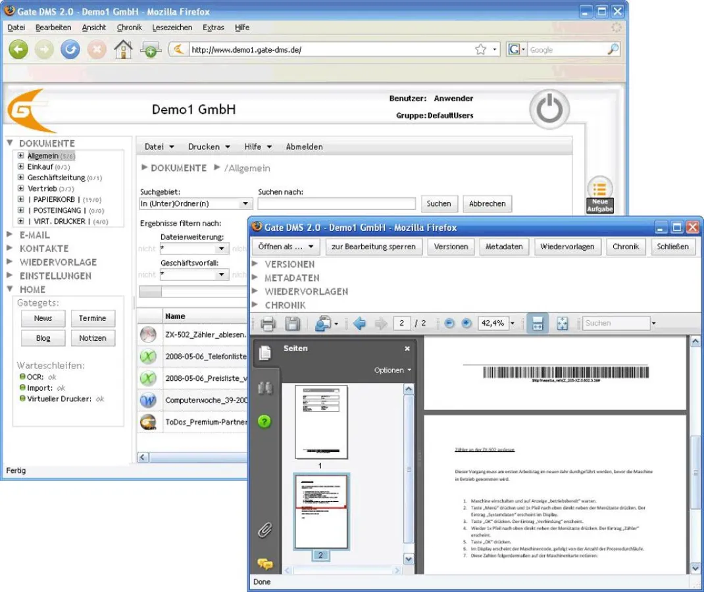This screenshot has width=704, height=592.
Task: Click the Termine gadget button
Action: tap(92, 318)
